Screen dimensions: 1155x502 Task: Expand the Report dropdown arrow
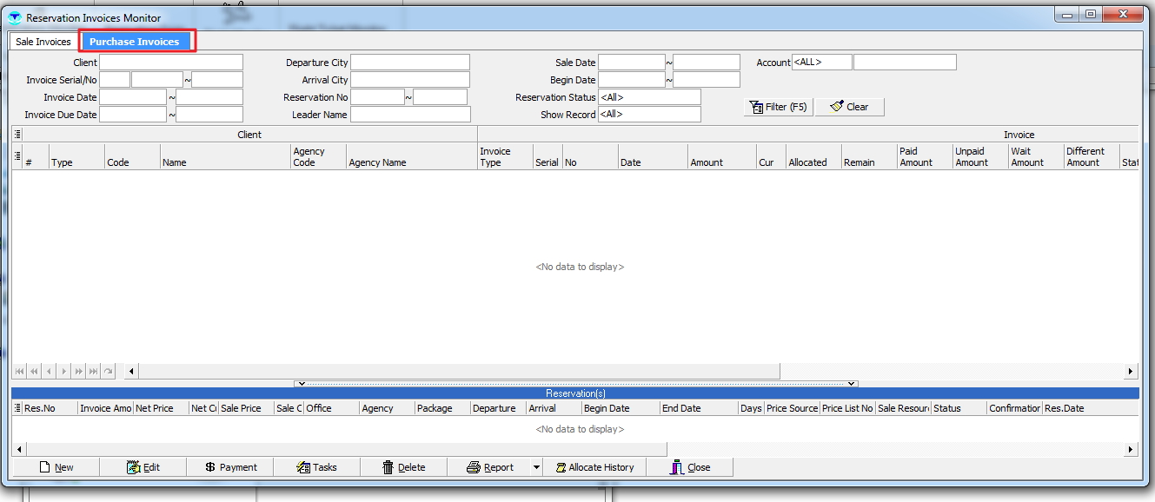[x=536, y=467]
